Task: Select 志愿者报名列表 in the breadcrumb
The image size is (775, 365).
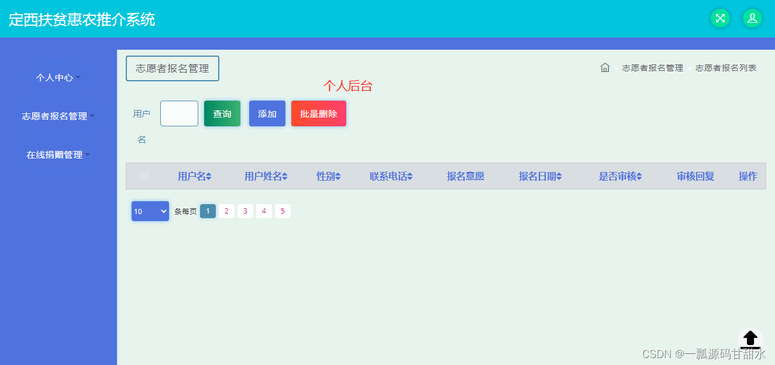Action: [725, 67]
